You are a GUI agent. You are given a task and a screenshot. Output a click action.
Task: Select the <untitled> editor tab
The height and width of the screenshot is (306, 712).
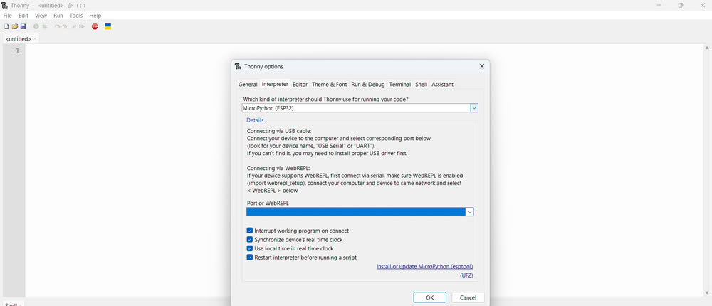click(19, 39)
